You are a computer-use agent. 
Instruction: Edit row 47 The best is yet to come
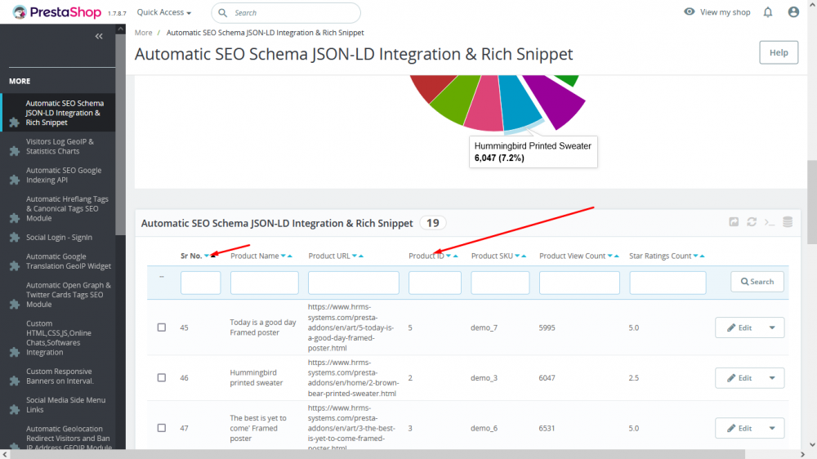(x=739, y=428)
